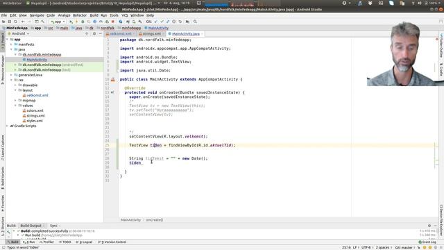Click the Search Everywhere magnifier icon
Image resolution: width=444 pixels, height=250 pixels.
tap(195, 22)
